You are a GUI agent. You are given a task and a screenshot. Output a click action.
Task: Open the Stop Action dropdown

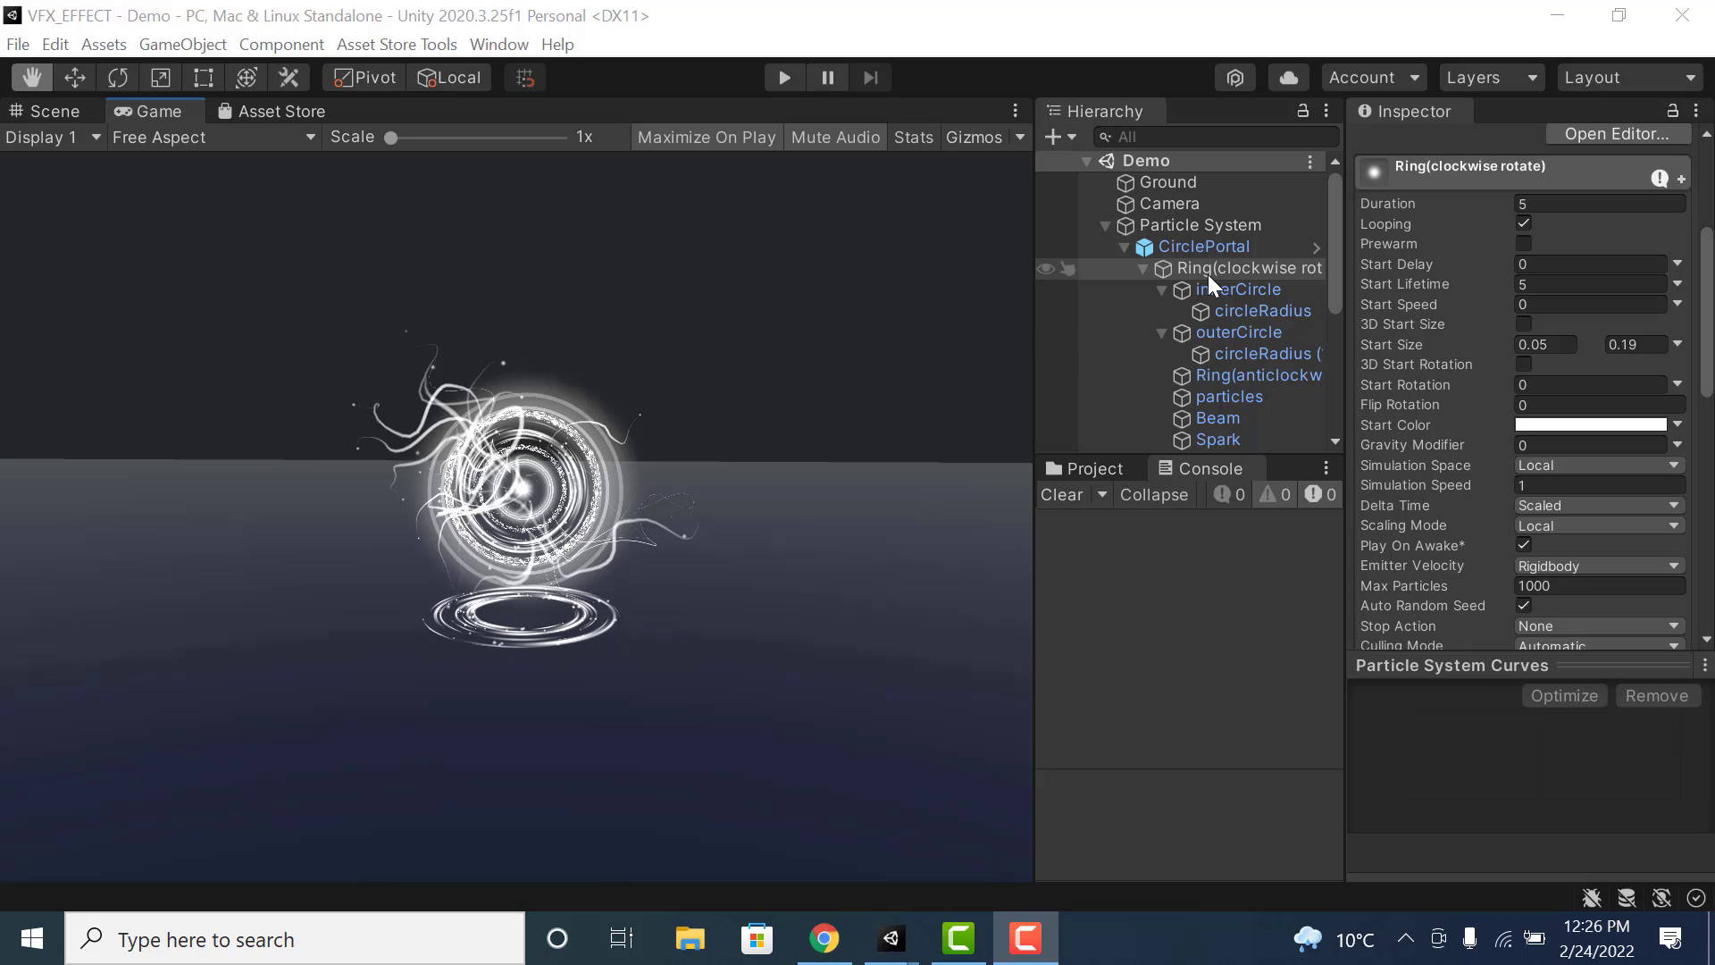coord(1599,626)
